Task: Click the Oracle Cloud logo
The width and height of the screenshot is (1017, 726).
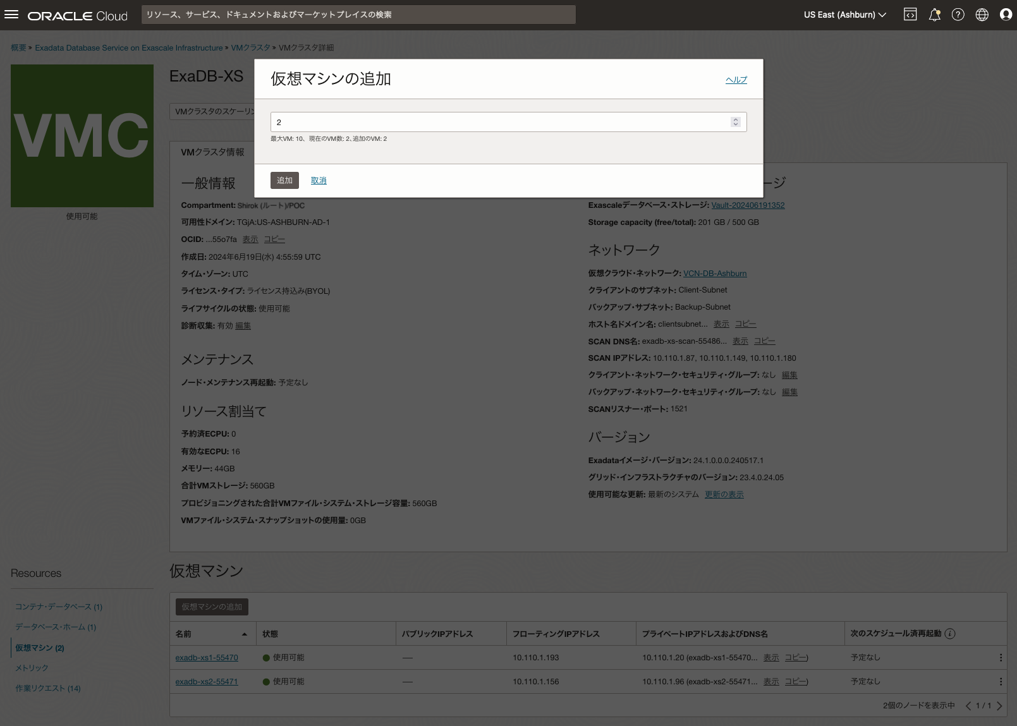Action: [78, 16]
